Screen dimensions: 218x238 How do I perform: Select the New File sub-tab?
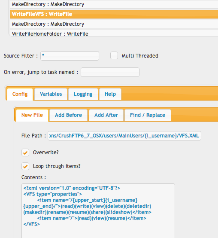[x=32, y=115]
